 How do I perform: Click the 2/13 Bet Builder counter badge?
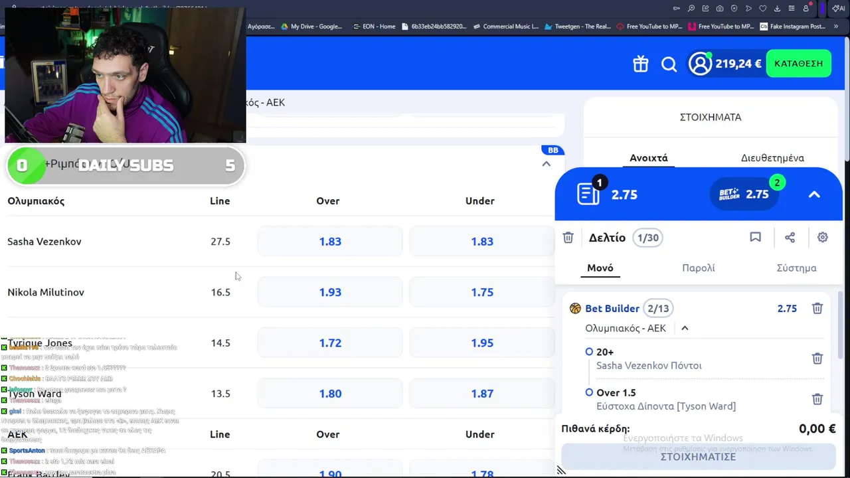coord(658,308)
